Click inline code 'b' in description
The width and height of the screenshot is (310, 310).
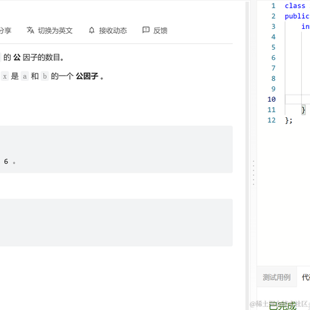pos(44,76)
